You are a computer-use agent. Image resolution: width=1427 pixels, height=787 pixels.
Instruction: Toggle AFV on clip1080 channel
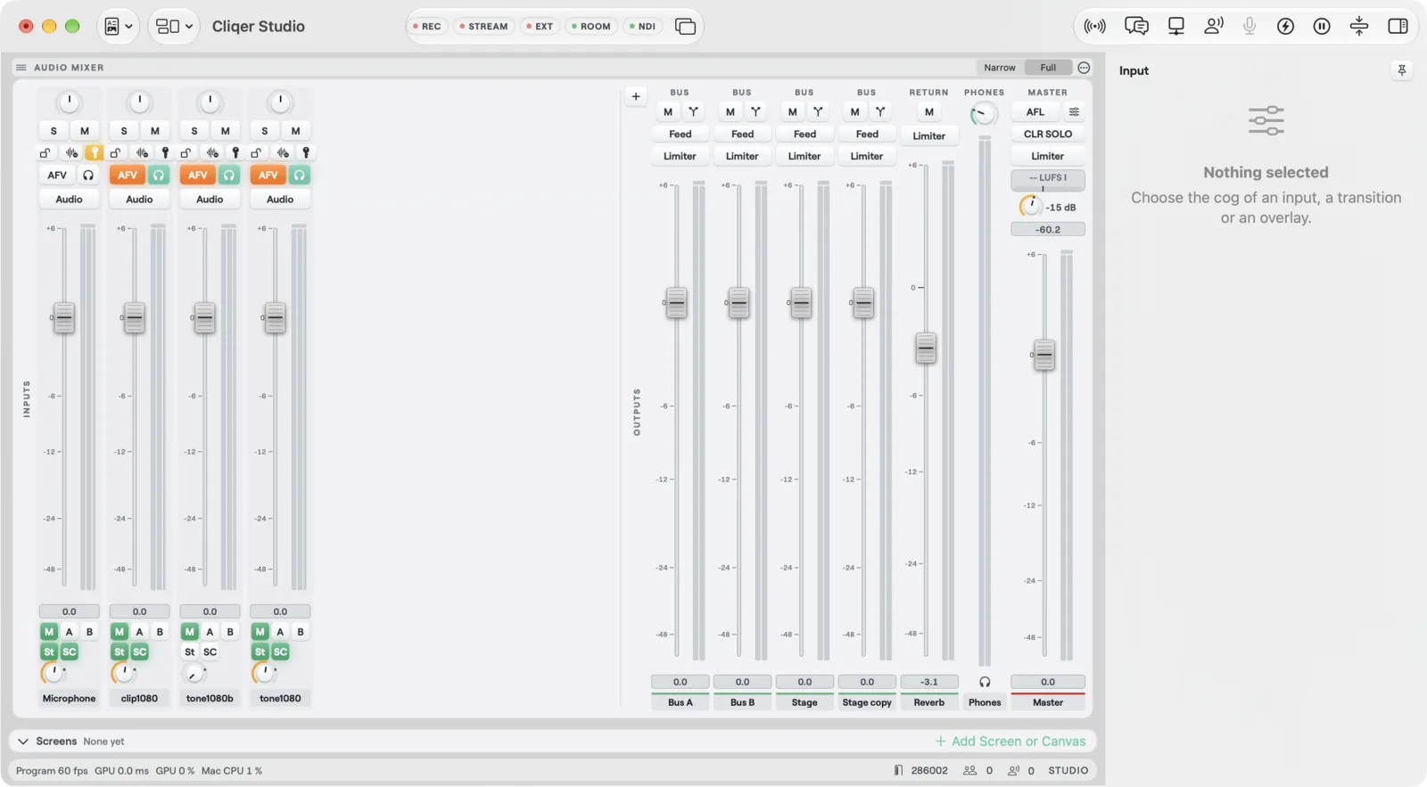pyautogui.click(x=128, y=175)
